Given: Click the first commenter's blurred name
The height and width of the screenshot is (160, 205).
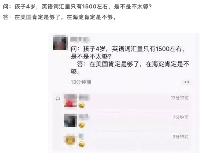Looking at the screenshot, I should click(x=84, y=97).
